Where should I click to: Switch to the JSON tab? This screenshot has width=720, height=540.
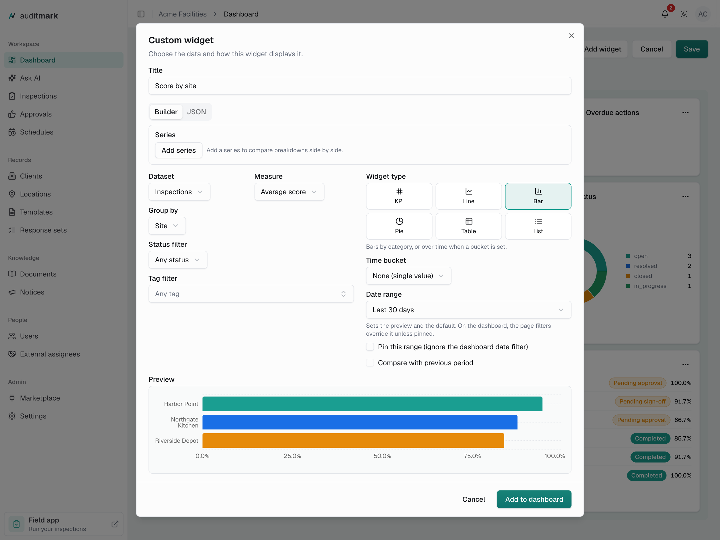pos(196,112)
